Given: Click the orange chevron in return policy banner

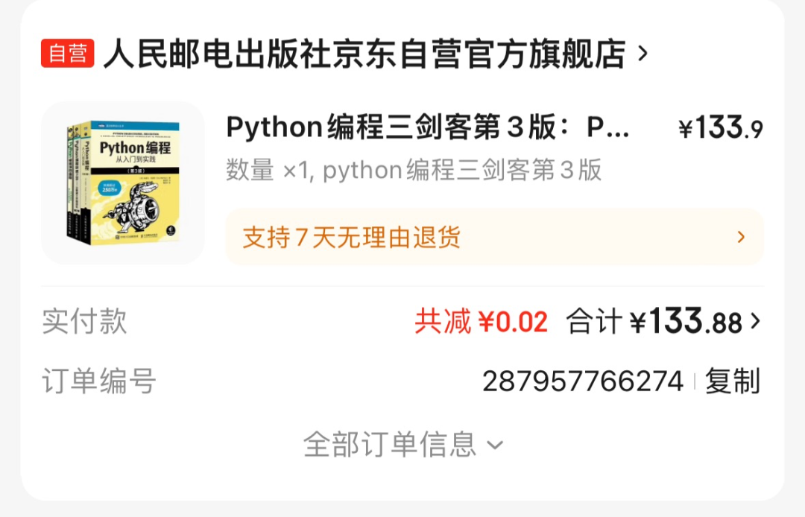Looking at the screenshot, I should 741,237.
